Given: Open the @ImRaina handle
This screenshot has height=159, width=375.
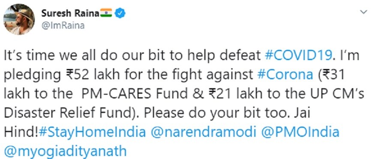Looking at the screenshot, I should 63,26.
